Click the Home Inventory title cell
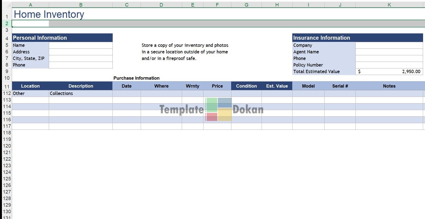Screen dimensions: 425x219 pyautogui.click(x=49, y=14)
